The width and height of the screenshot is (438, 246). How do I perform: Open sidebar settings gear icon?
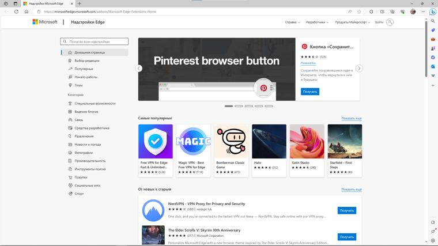[x=433, y=240]
